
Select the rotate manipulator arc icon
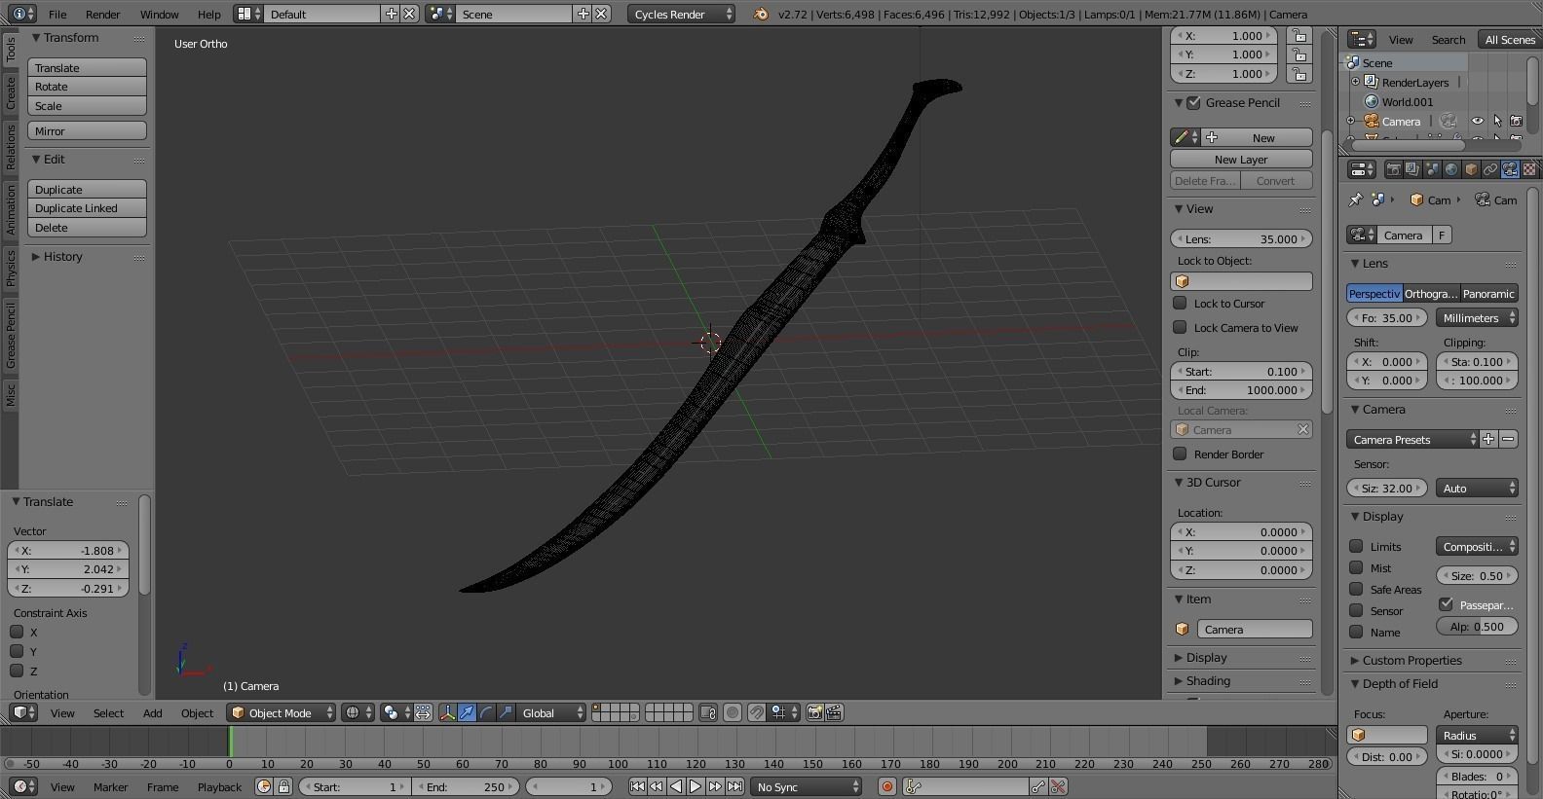[x=486, y=712]
